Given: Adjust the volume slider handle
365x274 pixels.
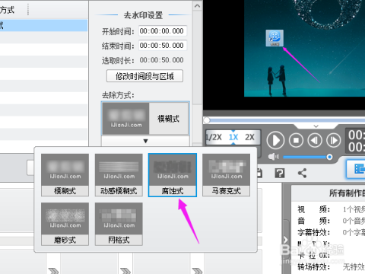Looking at the screenshot, I should [x=329, y=157].
